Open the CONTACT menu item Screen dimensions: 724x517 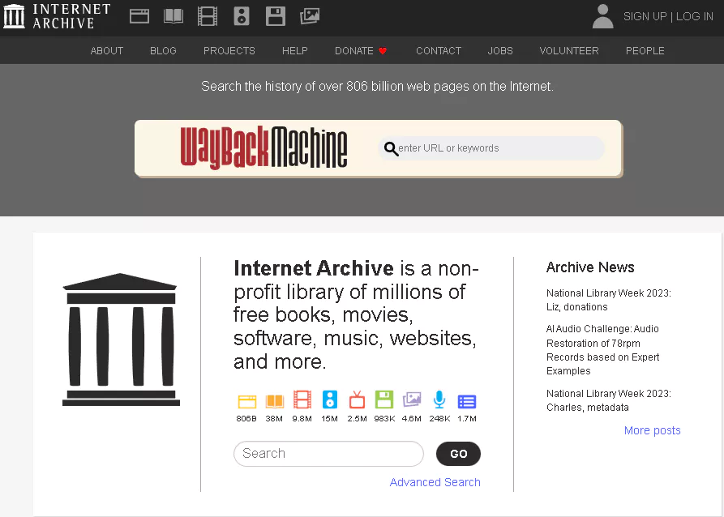(438, 51)
